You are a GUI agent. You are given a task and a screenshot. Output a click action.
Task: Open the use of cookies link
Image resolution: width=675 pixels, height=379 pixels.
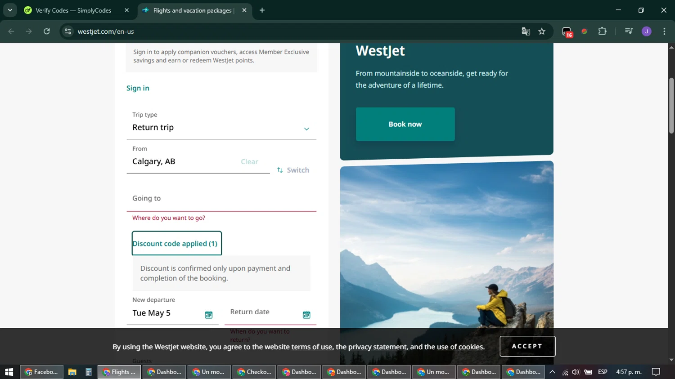pyautogui.click(x=460, y=347)
